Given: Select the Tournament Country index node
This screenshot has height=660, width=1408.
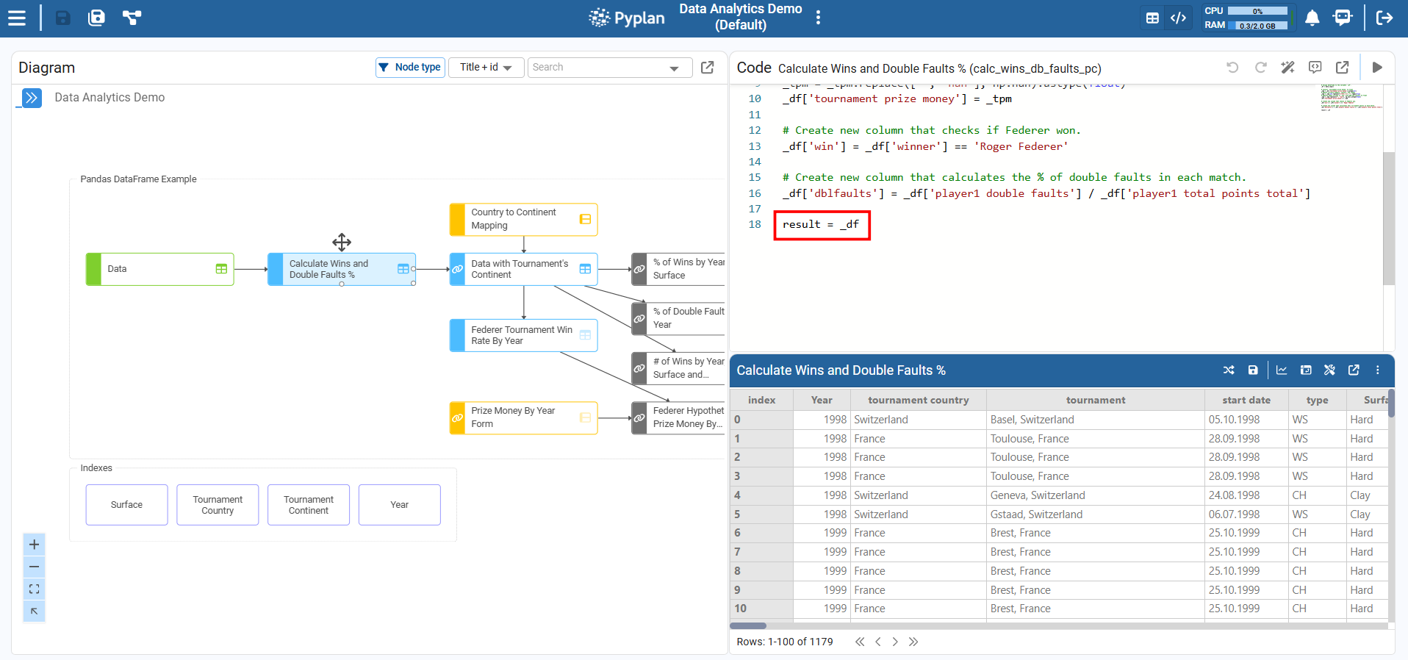Looking at the screenshot, I should pos(218,505).
